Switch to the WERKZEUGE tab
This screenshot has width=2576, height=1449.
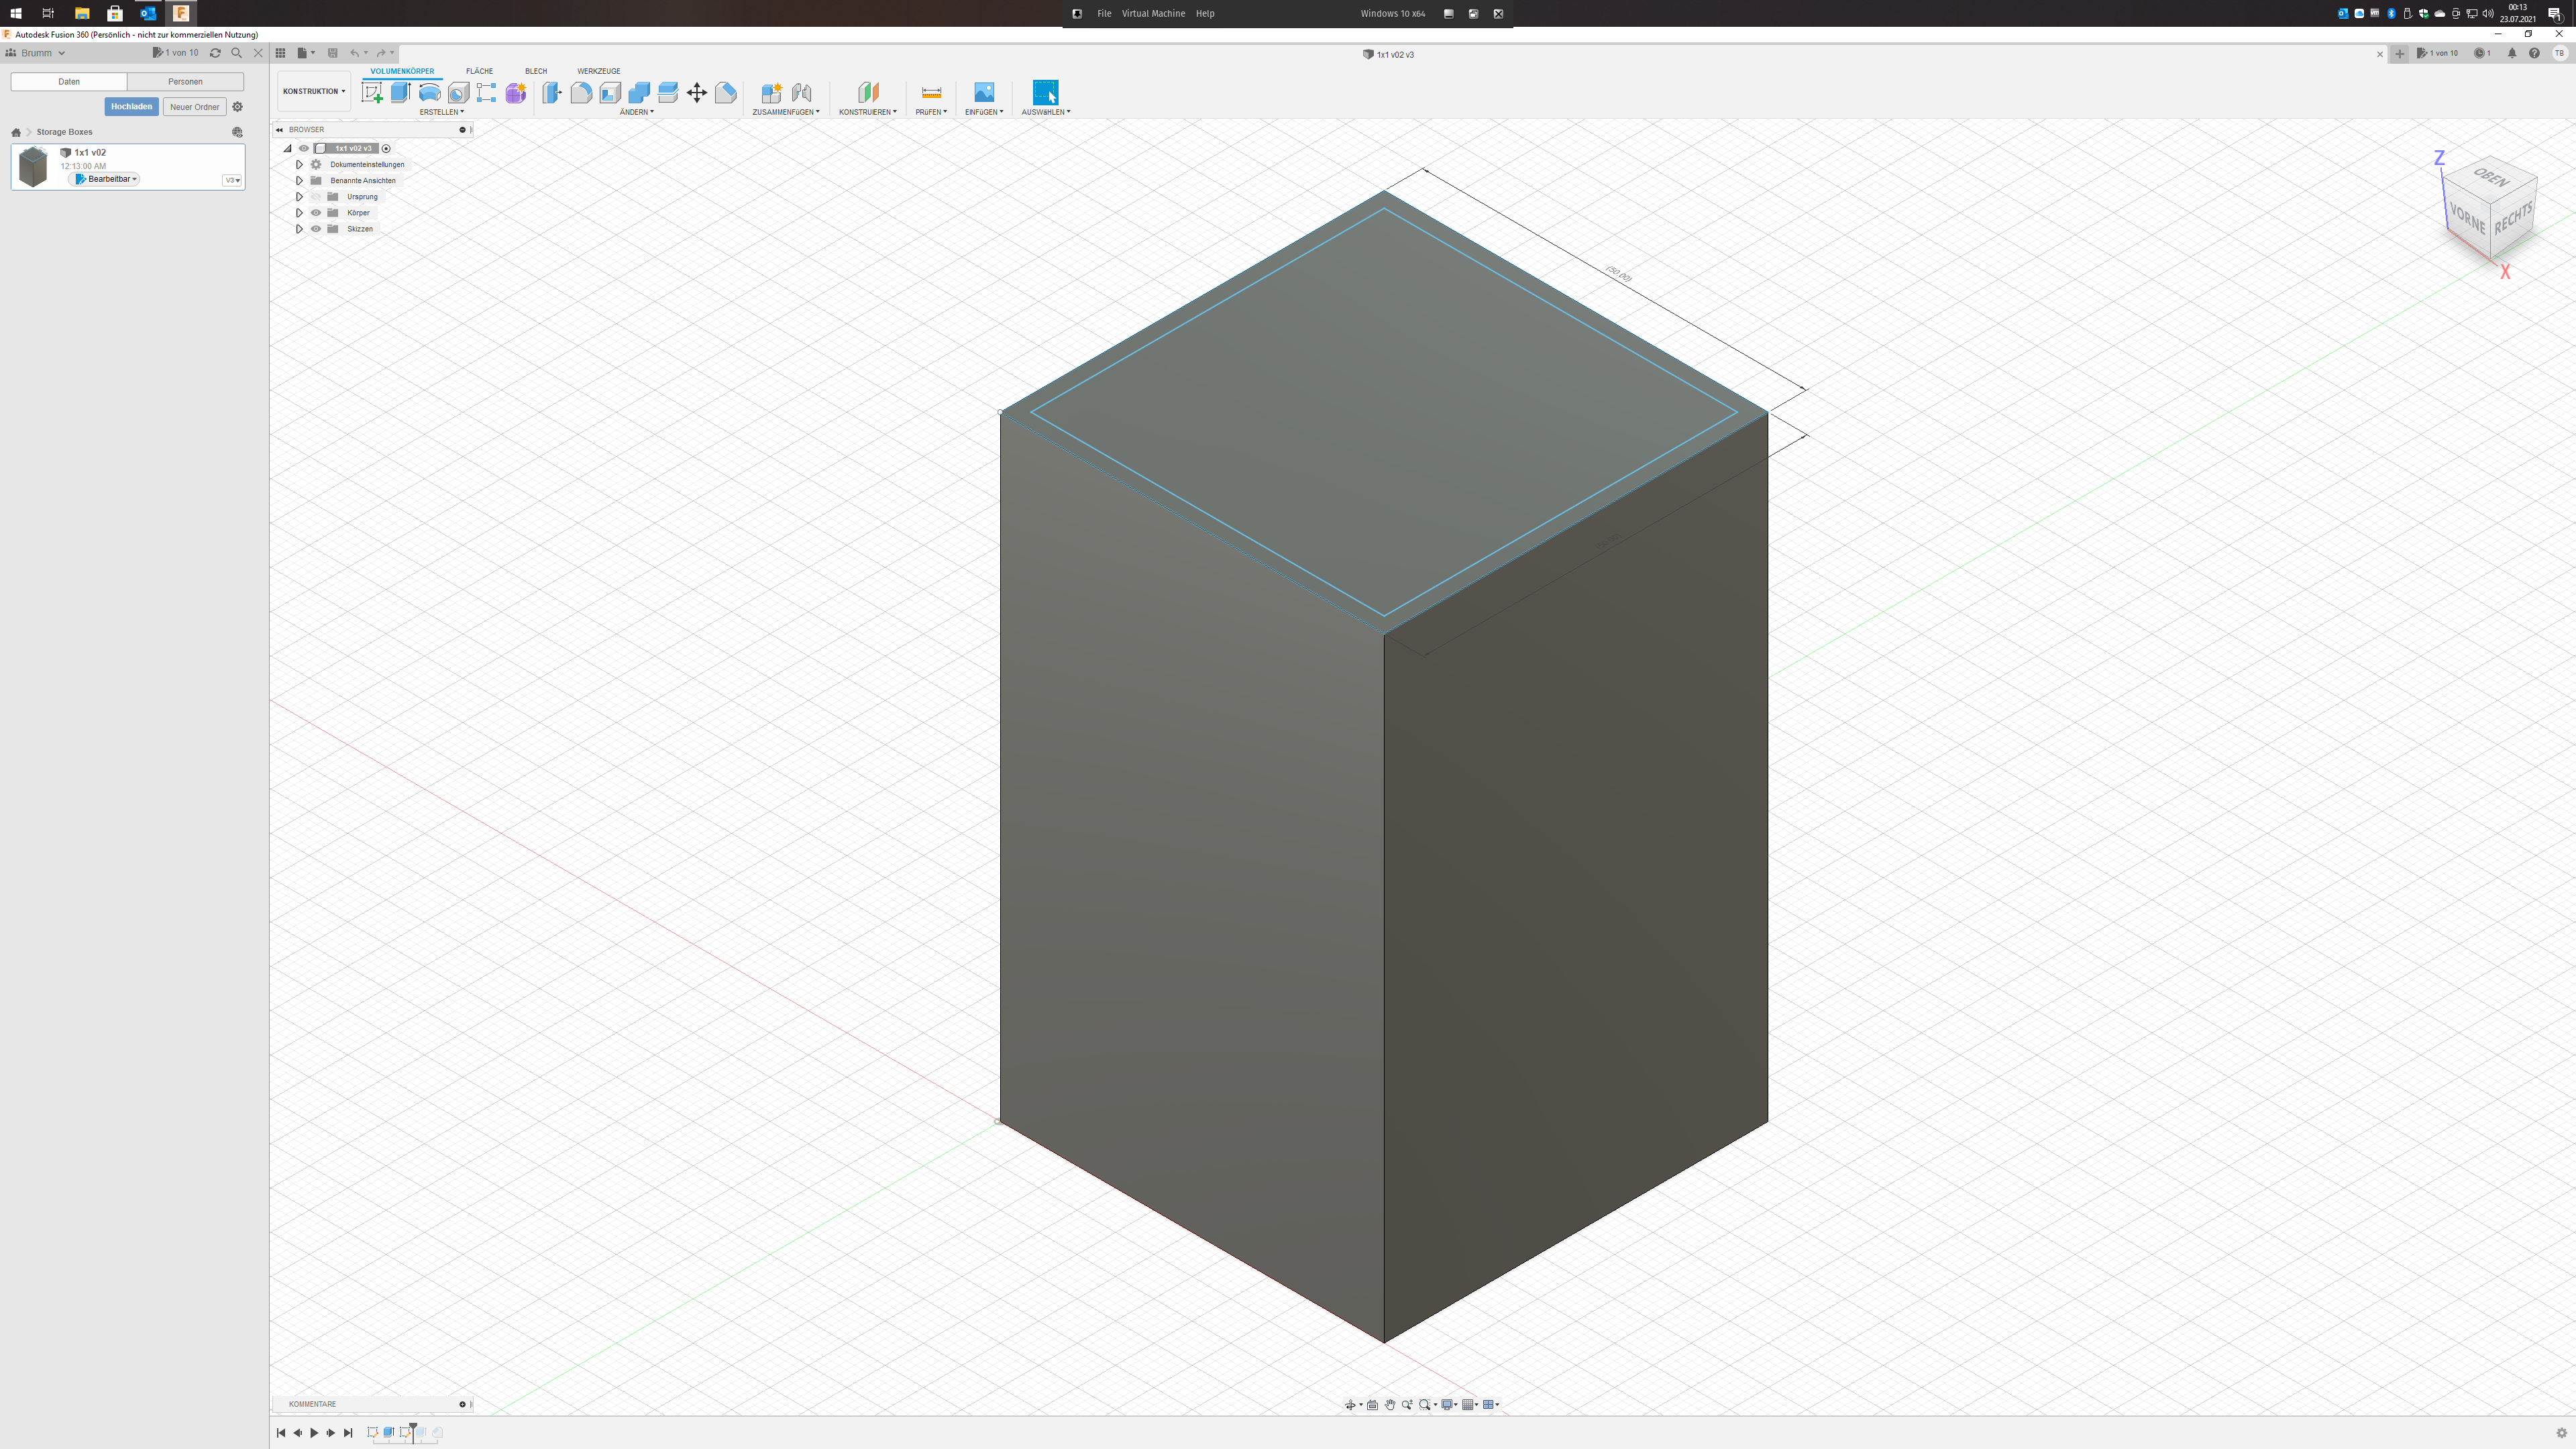coord(598,71)
